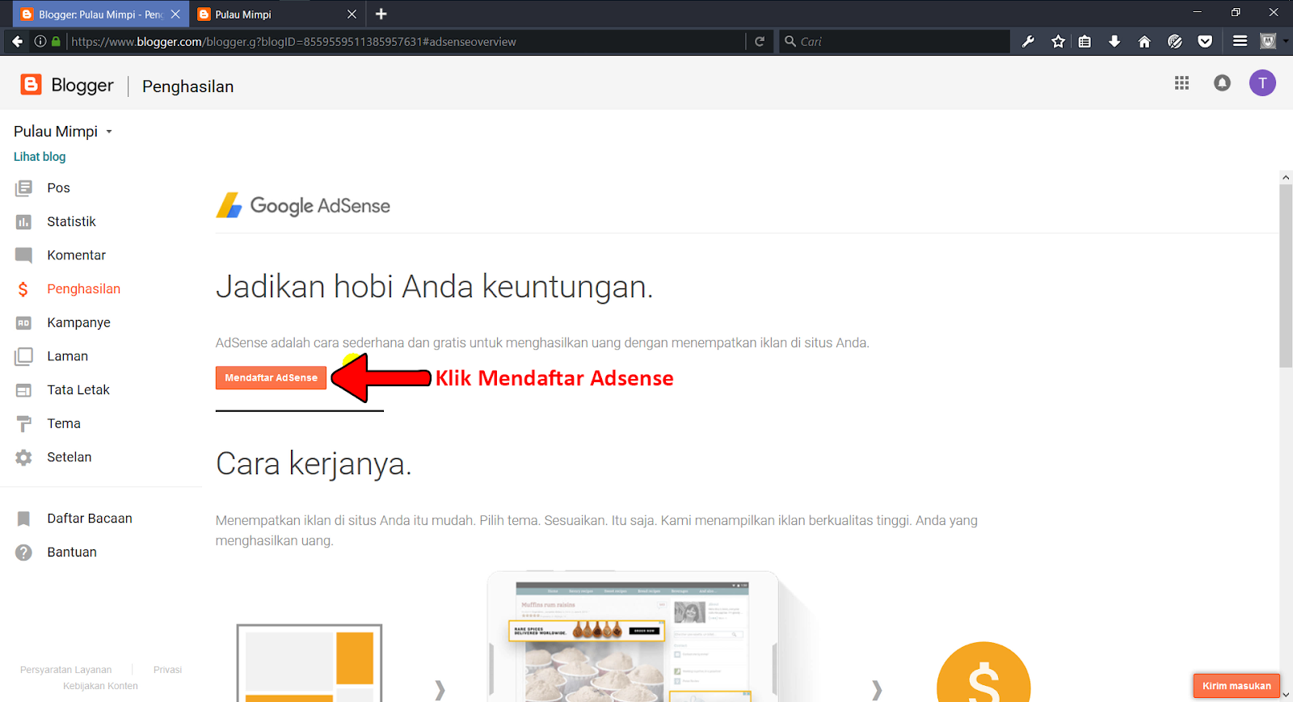
Task: Click the Cari search field
Action: pos(895,41)
